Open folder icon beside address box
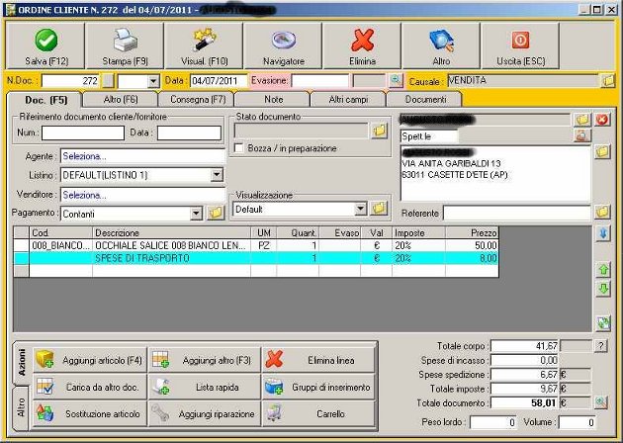Screen dimensions: 623x443 point(602,151)
